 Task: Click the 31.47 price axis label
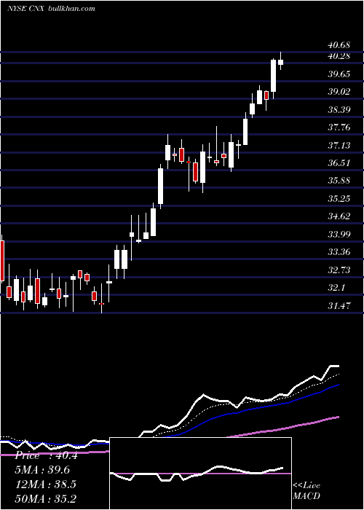[339, 306]
